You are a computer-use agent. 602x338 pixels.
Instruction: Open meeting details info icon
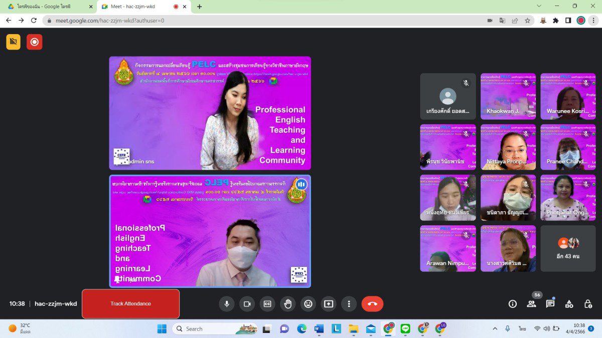point(513,303)
